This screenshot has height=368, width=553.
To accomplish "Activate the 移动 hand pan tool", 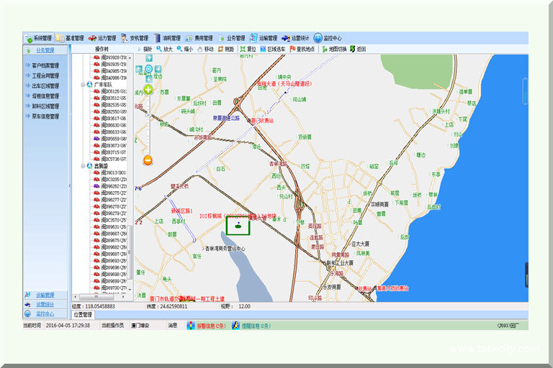I will (204, 49).
